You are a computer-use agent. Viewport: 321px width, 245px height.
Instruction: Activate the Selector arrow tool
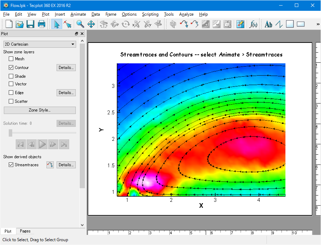pos(57,24)
